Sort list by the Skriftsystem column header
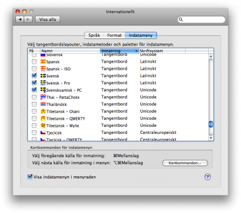This screenshot has width=241, height=213. point(162,51)
